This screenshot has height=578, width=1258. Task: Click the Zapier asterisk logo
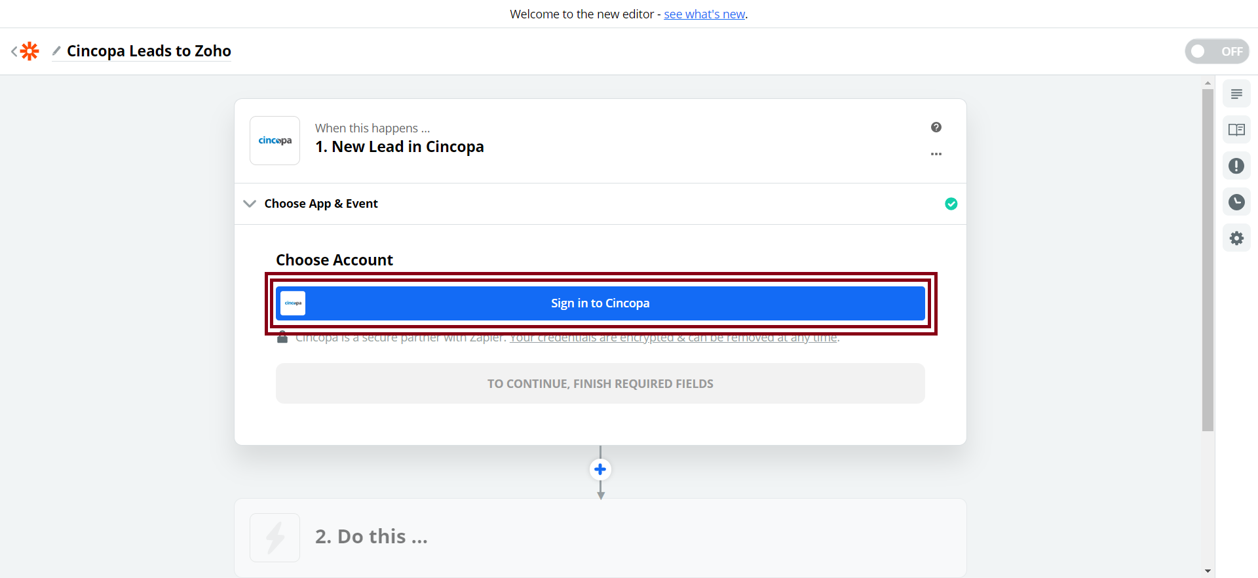(x=29, y=51)
